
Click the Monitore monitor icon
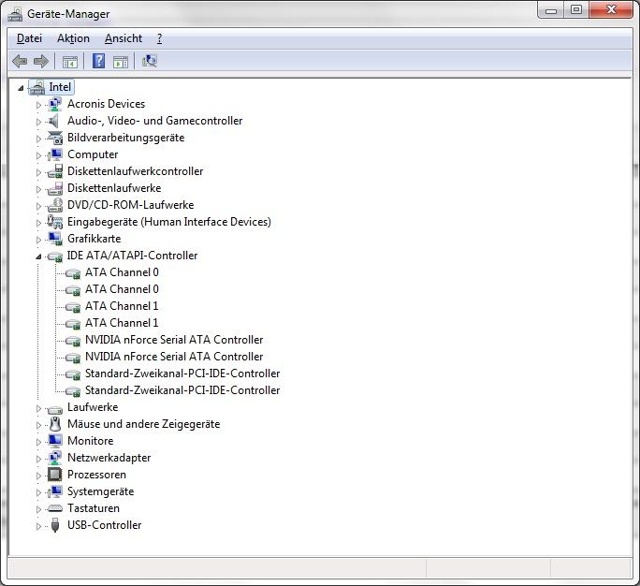click(54, 441)
